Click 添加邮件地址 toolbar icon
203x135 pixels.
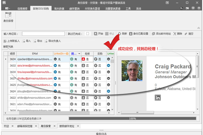153,34
